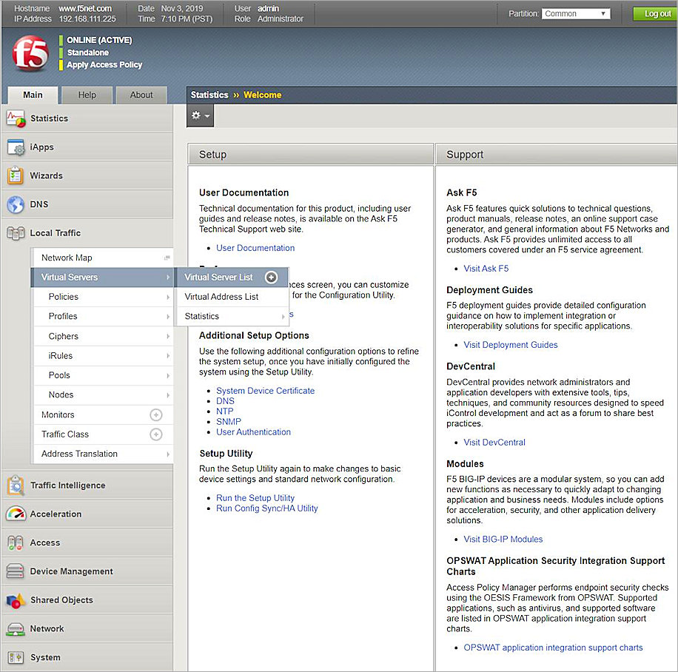This screenshot has width=678, height=672.
Task: Select the Access module icon
Action: pos(44,542)
